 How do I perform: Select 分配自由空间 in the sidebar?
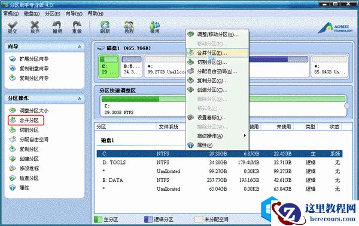(29, 140)
